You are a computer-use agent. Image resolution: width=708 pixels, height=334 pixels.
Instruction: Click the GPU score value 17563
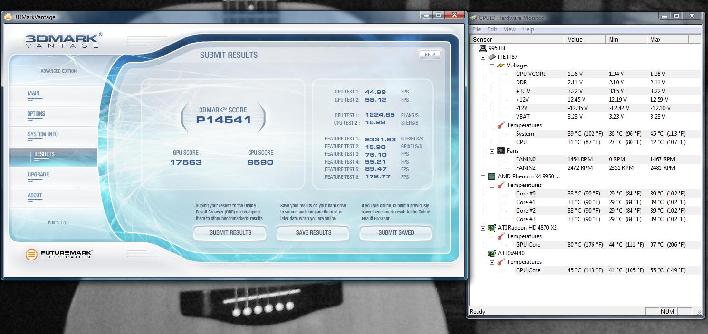[x=186, y=162]
